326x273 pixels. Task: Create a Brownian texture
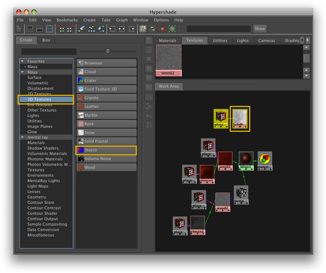point(107,63)
